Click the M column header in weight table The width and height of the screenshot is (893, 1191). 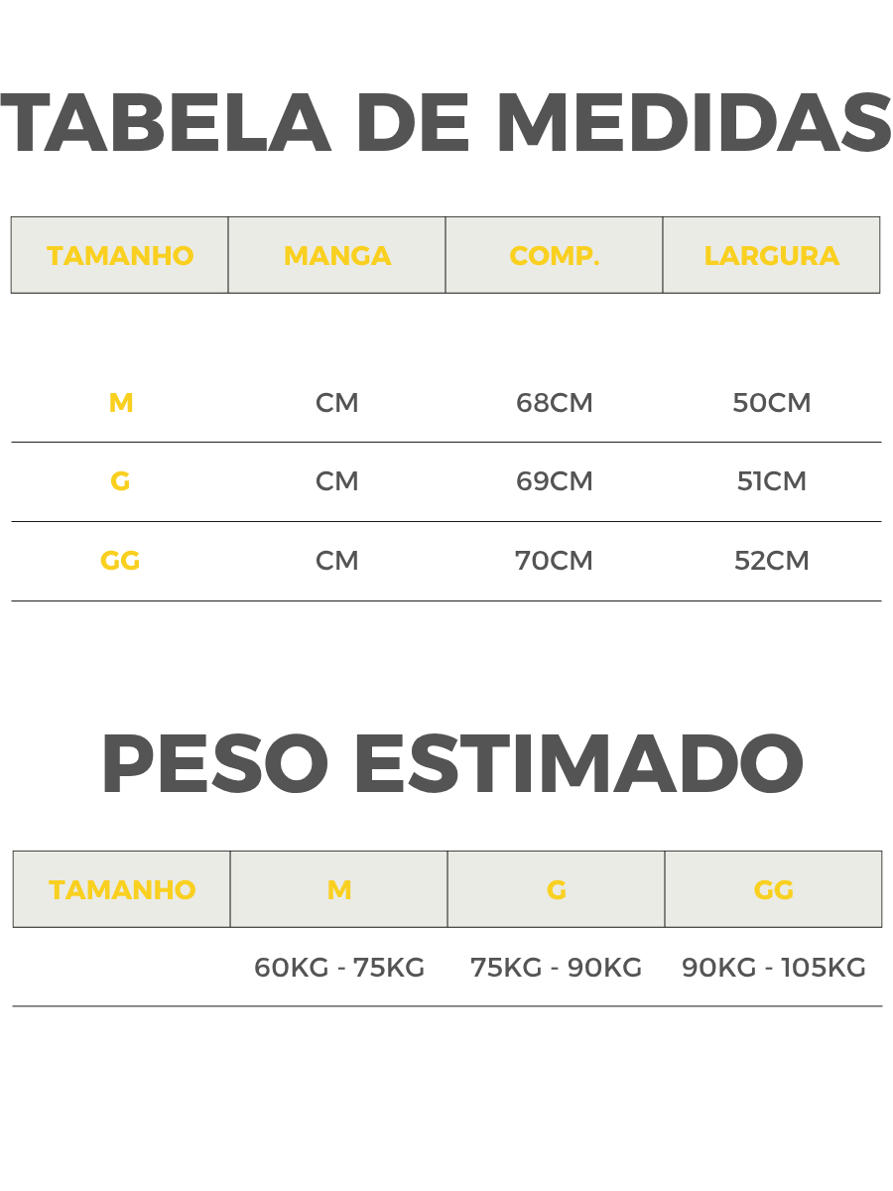(x=339, y=889)
